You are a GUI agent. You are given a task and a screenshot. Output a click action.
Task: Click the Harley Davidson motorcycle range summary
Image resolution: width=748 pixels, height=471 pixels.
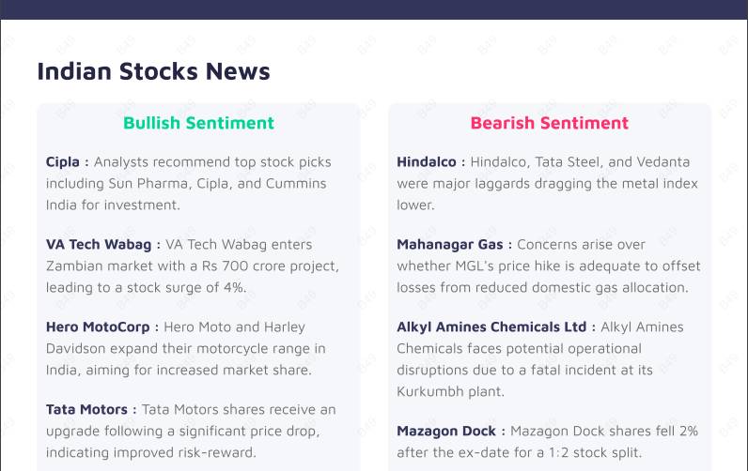click(185, 349)
